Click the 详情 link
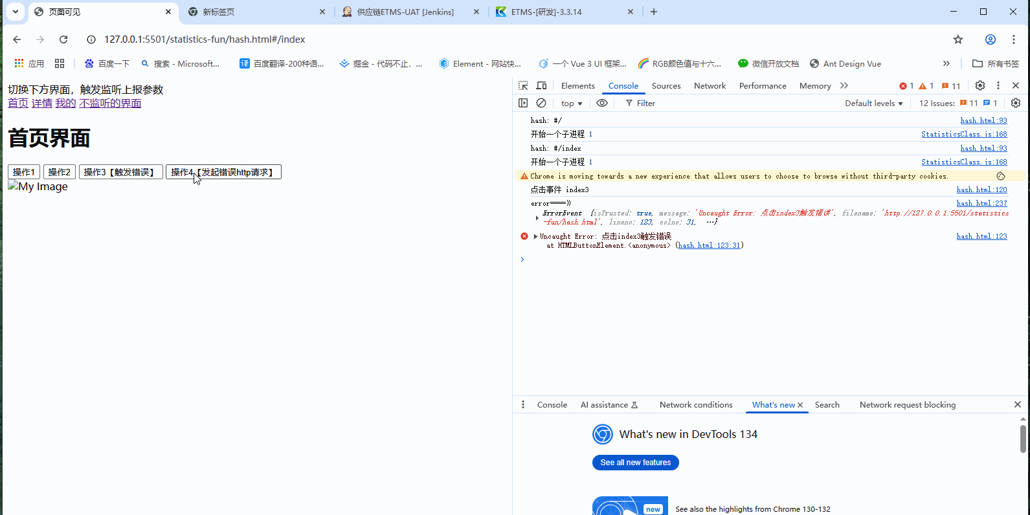 point(42,104)
